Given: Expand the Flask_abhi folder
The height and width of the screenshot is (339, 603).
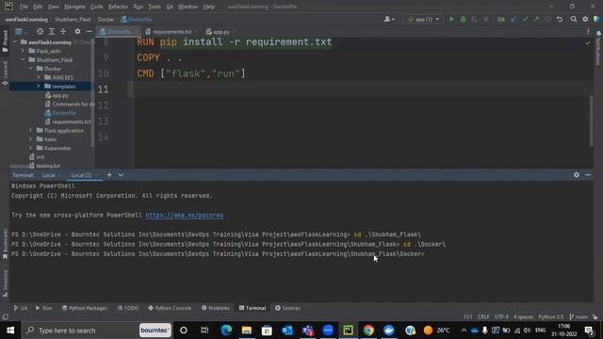Looking at the screenshot, I should pyautogui.click(x=23, y=51).
